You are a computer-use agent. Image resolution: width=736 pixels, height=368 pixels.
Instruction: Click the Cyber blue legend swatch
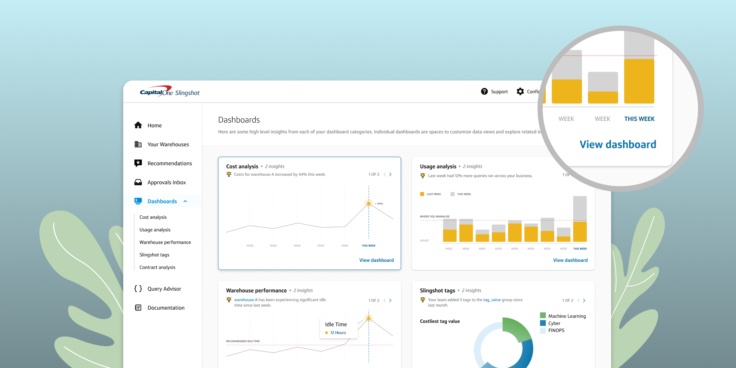(x=543, y=323)
